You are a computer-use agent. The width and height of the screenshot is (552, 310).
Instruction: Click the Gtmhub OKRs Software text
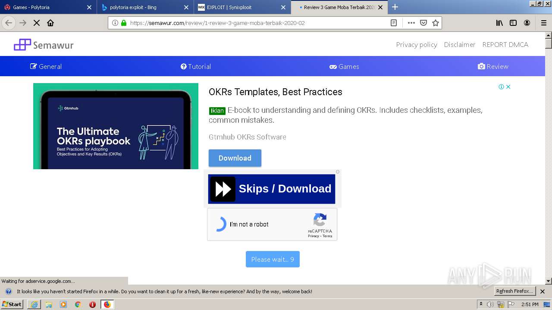(248, 137)
